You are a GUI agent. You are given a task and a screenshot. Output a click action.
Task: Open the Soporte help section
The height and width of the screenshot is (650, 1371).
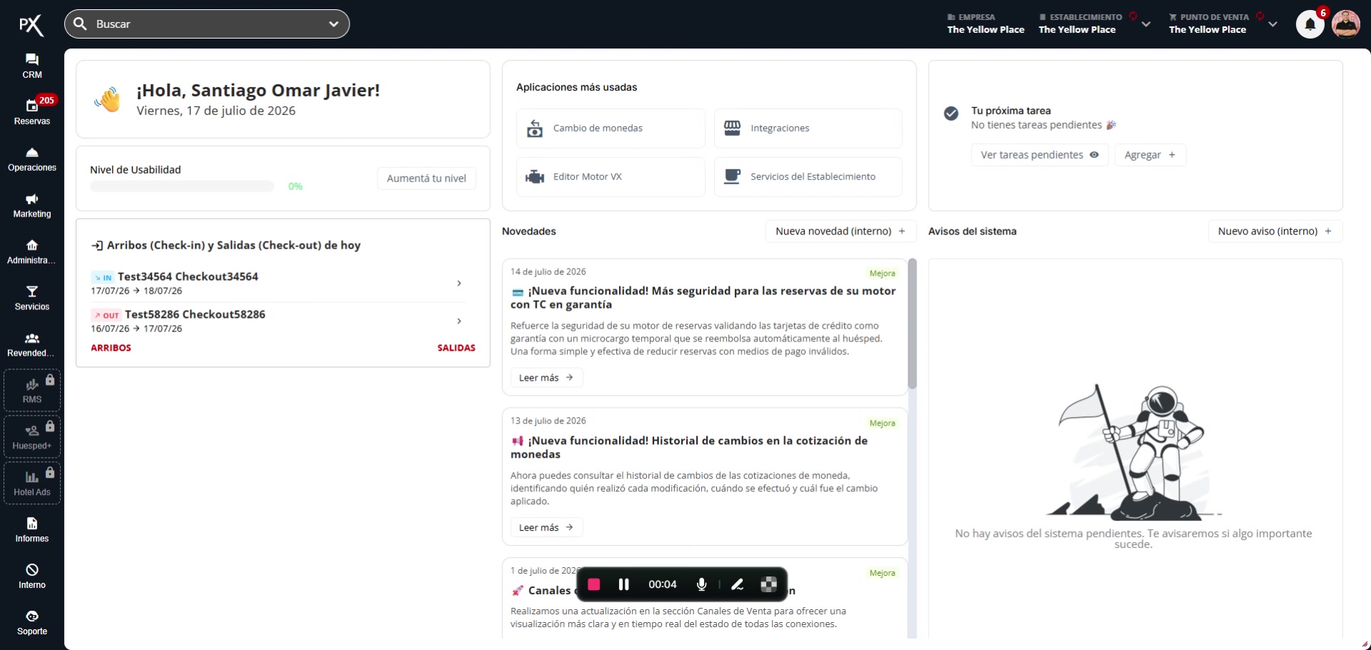pos(32,623)
